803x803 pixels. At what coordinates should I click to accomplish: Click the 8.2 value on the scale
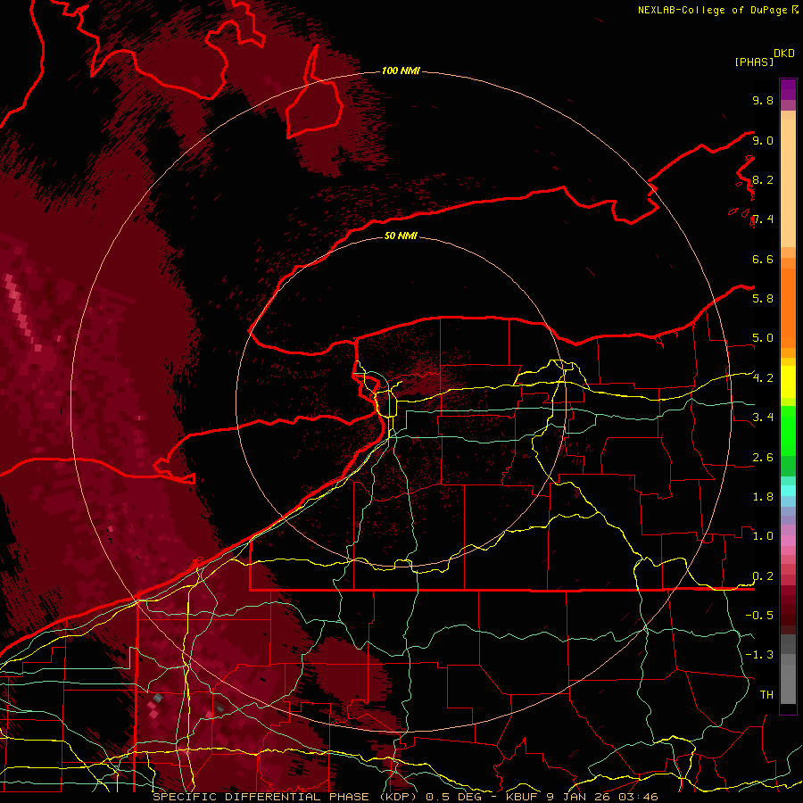pyautogui.click(x=763, y=179)
